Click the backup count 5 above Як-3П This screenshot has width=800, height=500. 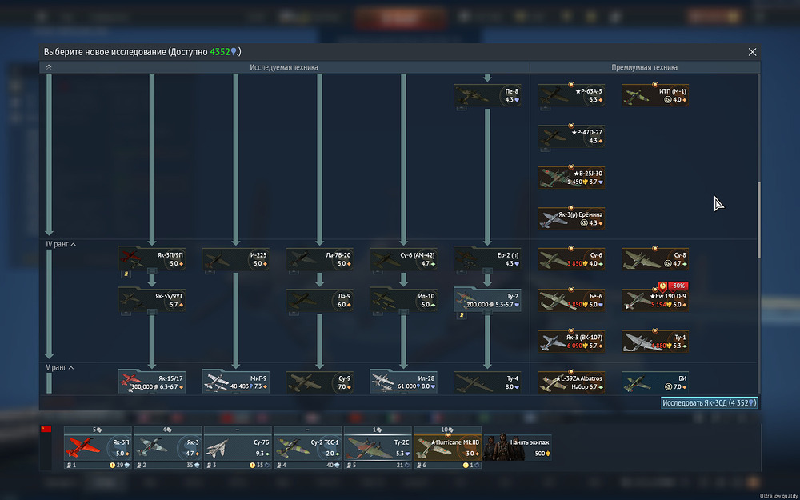click(x=98, y=430)
